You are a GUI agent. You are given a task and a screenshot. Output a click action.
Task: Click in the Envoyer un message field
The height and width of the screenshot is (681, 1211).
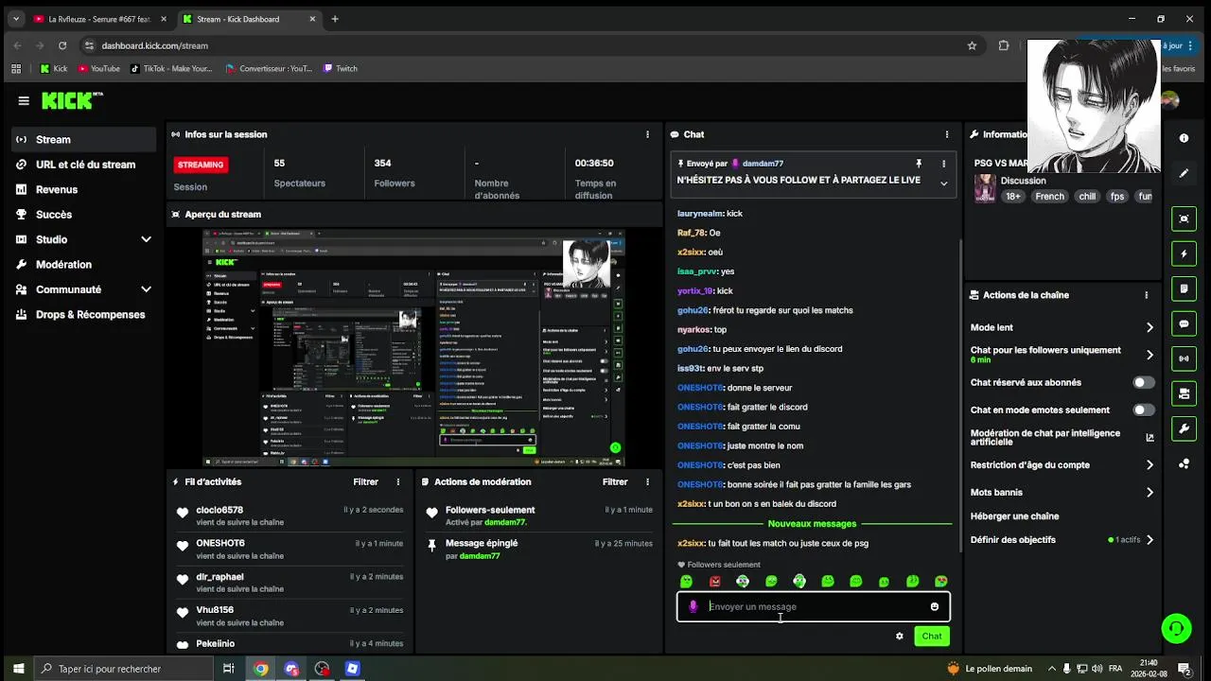click(814, 607)
